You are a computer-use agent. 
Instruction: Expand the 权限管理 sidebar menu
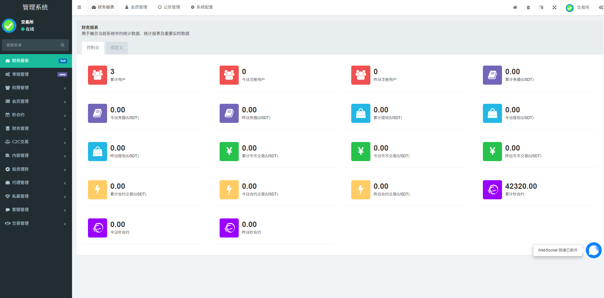36,88
